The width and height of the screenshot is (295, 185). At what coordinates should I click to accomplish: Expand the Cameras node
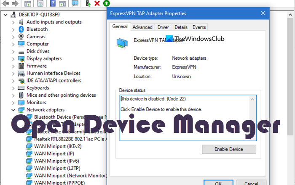13,37
